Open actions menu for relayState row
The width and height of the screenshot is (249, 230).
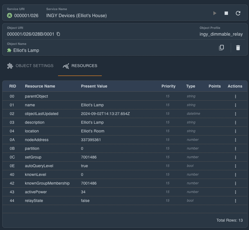(236, 201)
